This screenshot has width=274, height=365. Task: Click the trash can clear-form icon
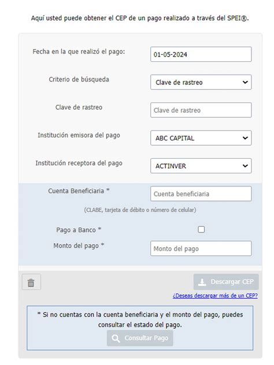pyautogui.click(x=31, y=282)
